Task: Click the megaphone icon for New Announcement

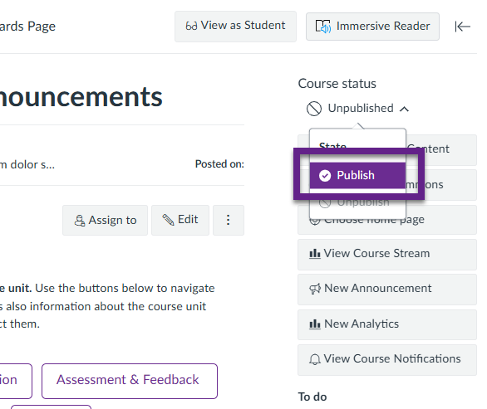Action: (315, 289)
